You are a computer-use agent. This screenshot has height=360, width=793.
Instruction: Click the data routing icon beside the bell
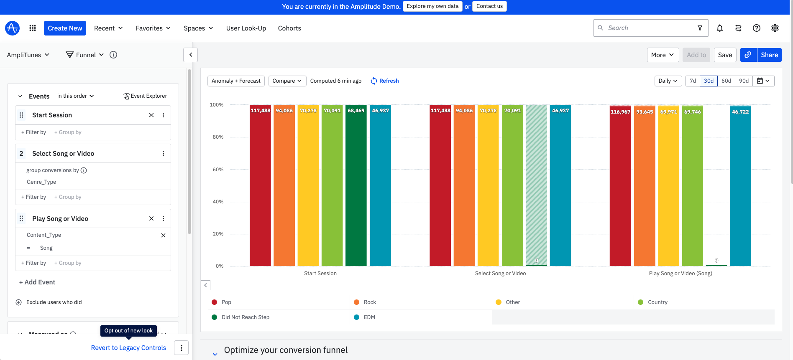(x=738, y=28)
